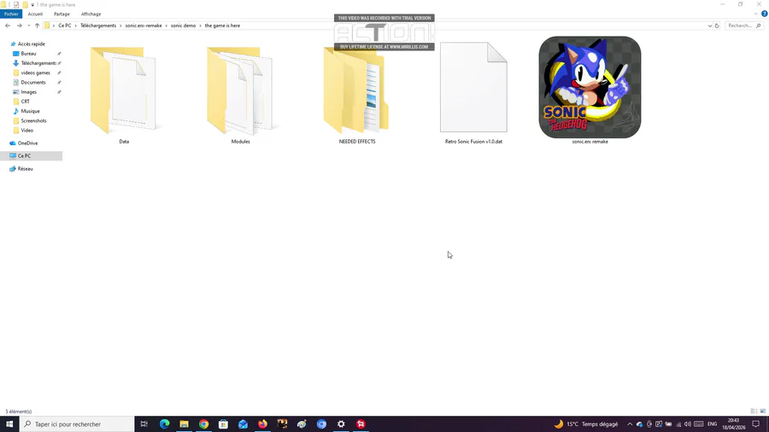
Task: Open Task View from the taskbar
Action: coord(144,424)
